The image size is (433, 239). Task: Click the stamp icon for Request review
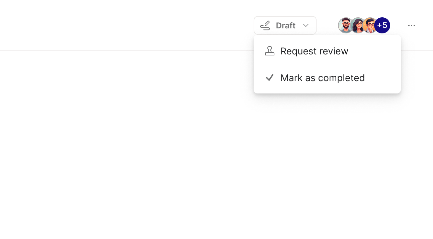pos(269,51)
